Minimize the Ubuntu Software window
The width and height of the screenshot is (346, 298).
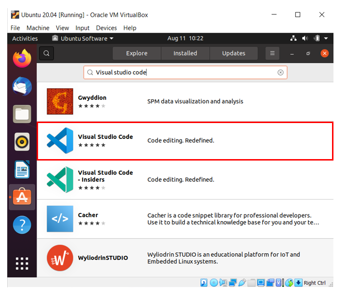pyautogui.click(x=292, y=53)
